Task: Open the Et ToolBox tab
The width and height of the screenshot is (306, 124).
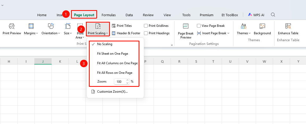Action: click(x=230, y=15)
